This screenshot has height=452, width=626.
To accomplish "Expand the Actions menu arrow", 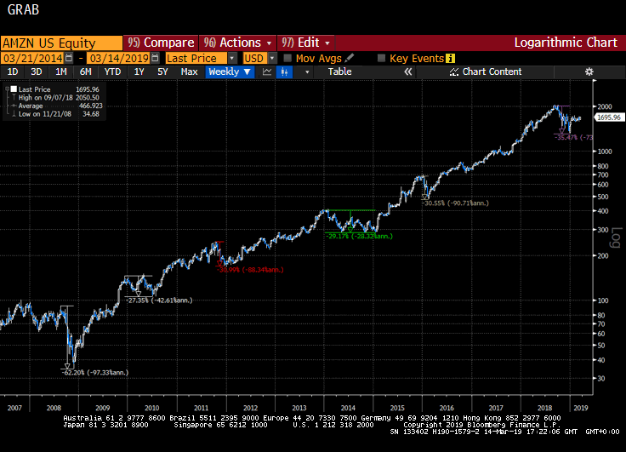I will [x=269, y=43].
